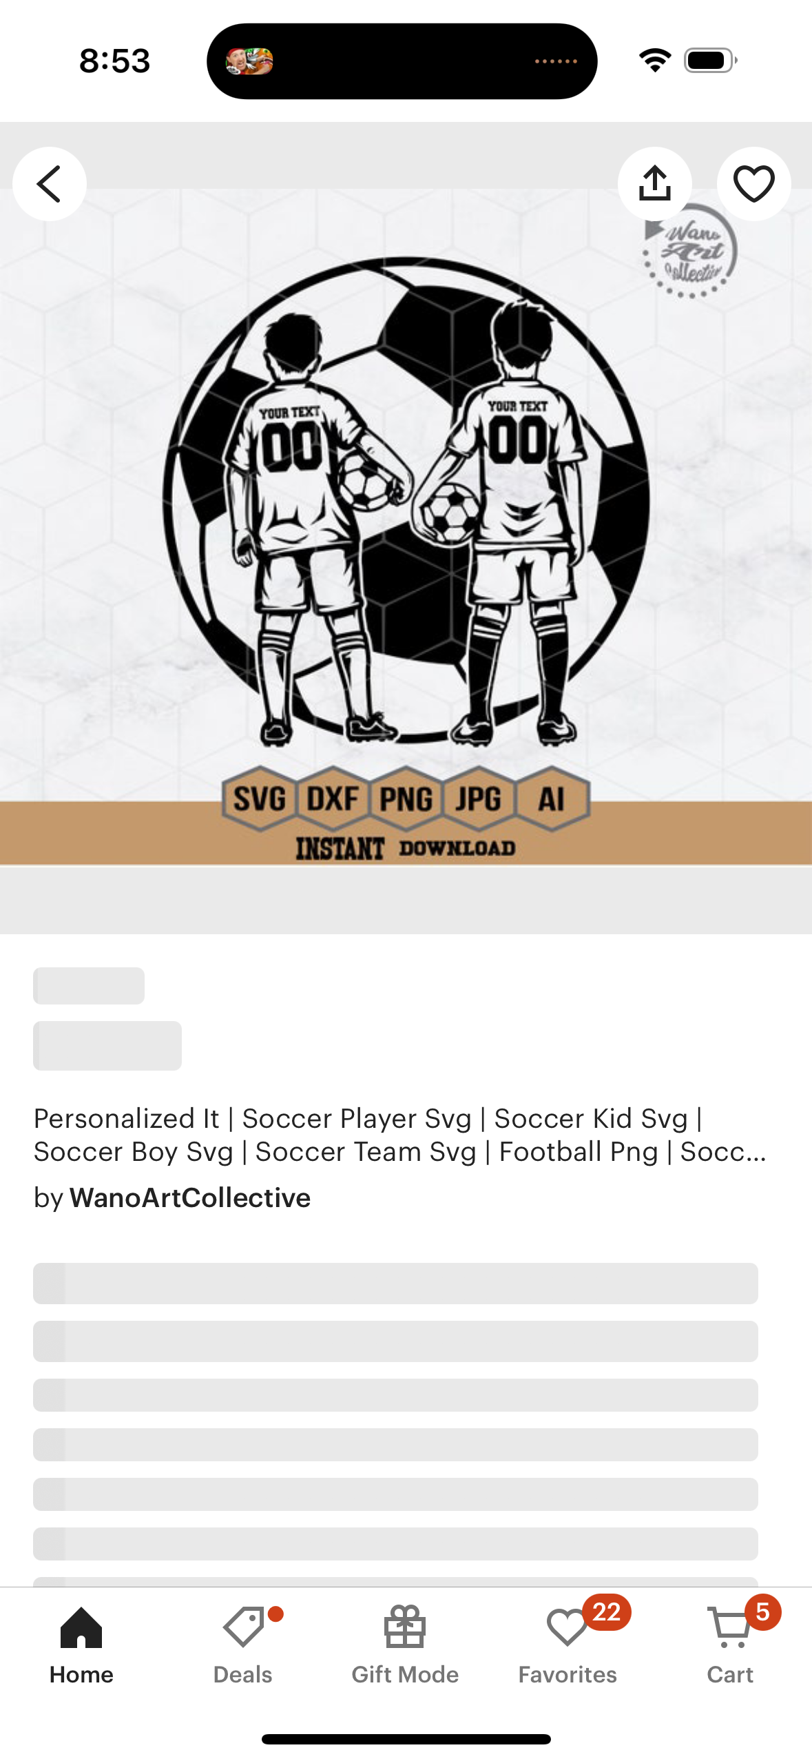The height and width of the screenshot is (1761, 812).
Task: Open the share sheet icon
Action: (x=654, y=184)
